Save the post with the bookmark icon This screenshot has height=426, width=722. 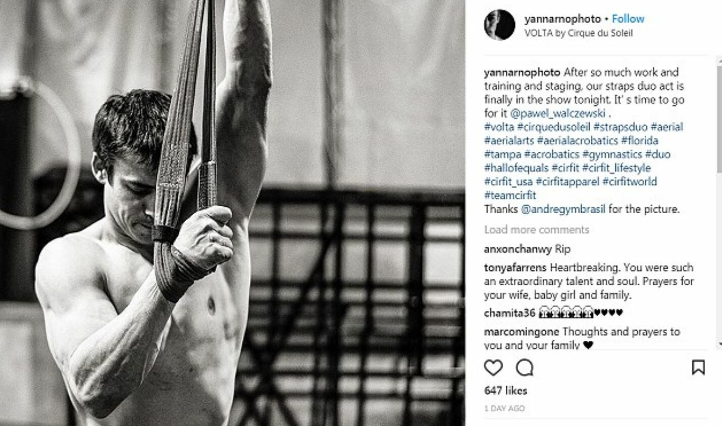(698, 368)
